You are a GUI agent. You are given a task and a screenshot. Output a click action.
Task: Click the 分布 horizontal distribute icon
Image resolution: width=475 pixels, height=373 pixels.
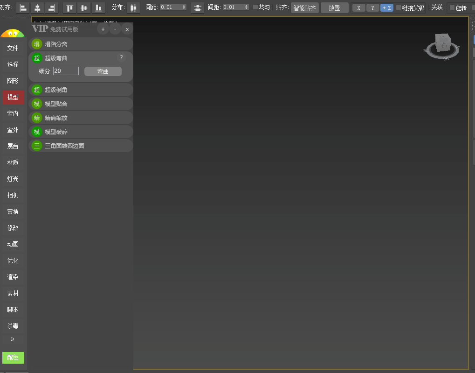click(x=133, y=7)
